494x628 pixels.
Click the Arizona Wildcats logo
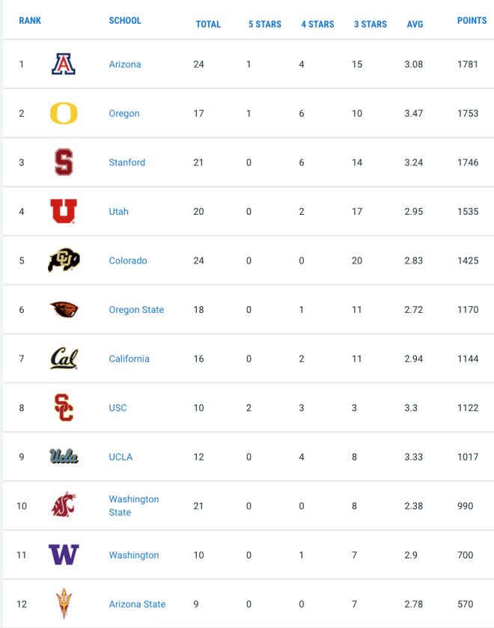tap(64, 64)
